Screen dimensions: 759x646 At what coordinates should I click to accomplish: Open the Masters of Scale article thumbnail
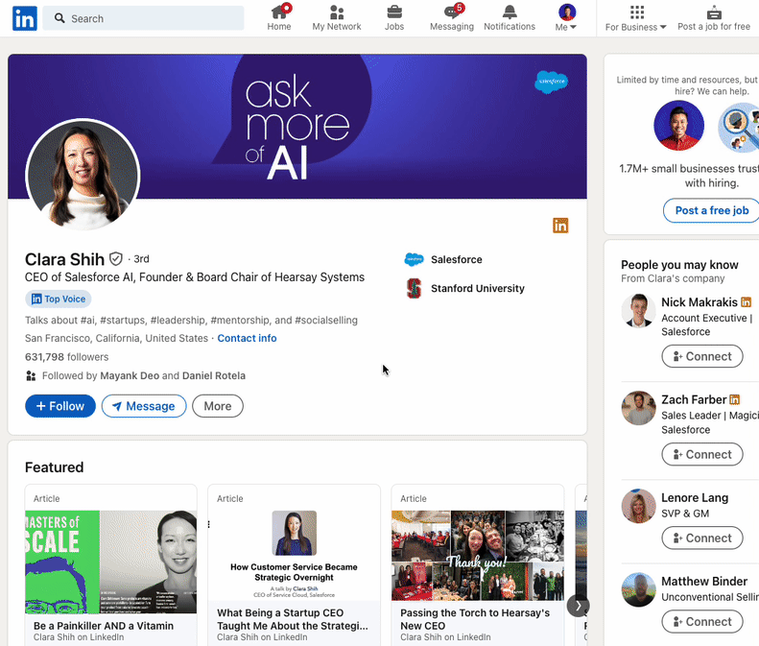click(x=111, y=562)
